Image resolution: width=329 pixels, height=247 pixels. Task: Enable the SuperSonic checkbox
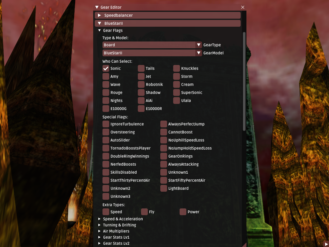[x=176, y=92]
